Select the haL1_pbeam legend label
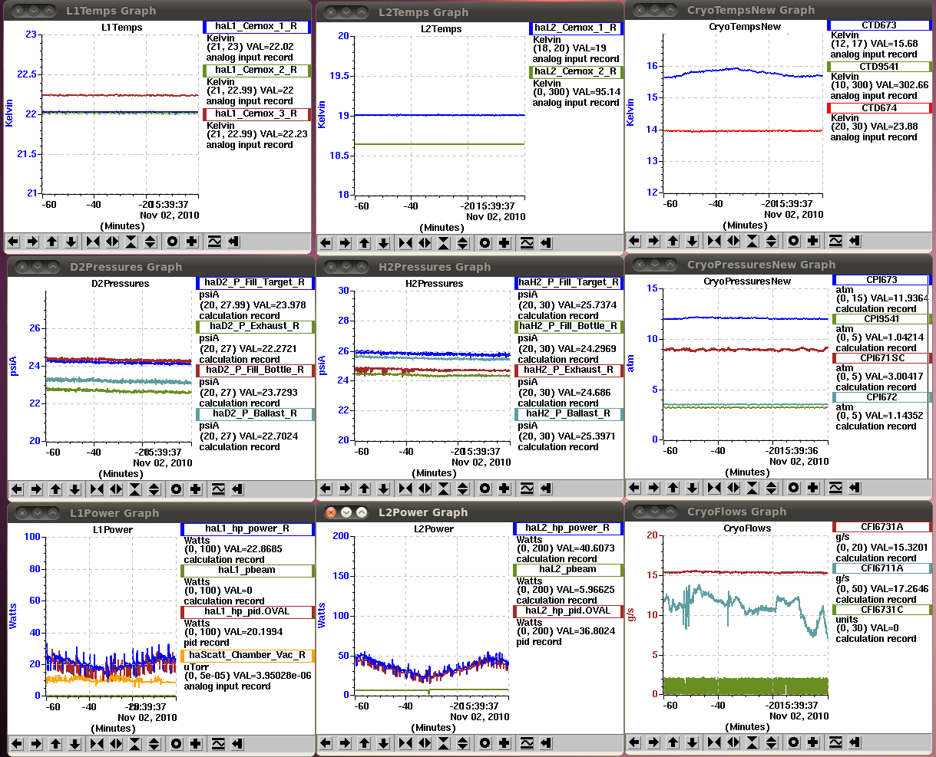 point(247,571)
